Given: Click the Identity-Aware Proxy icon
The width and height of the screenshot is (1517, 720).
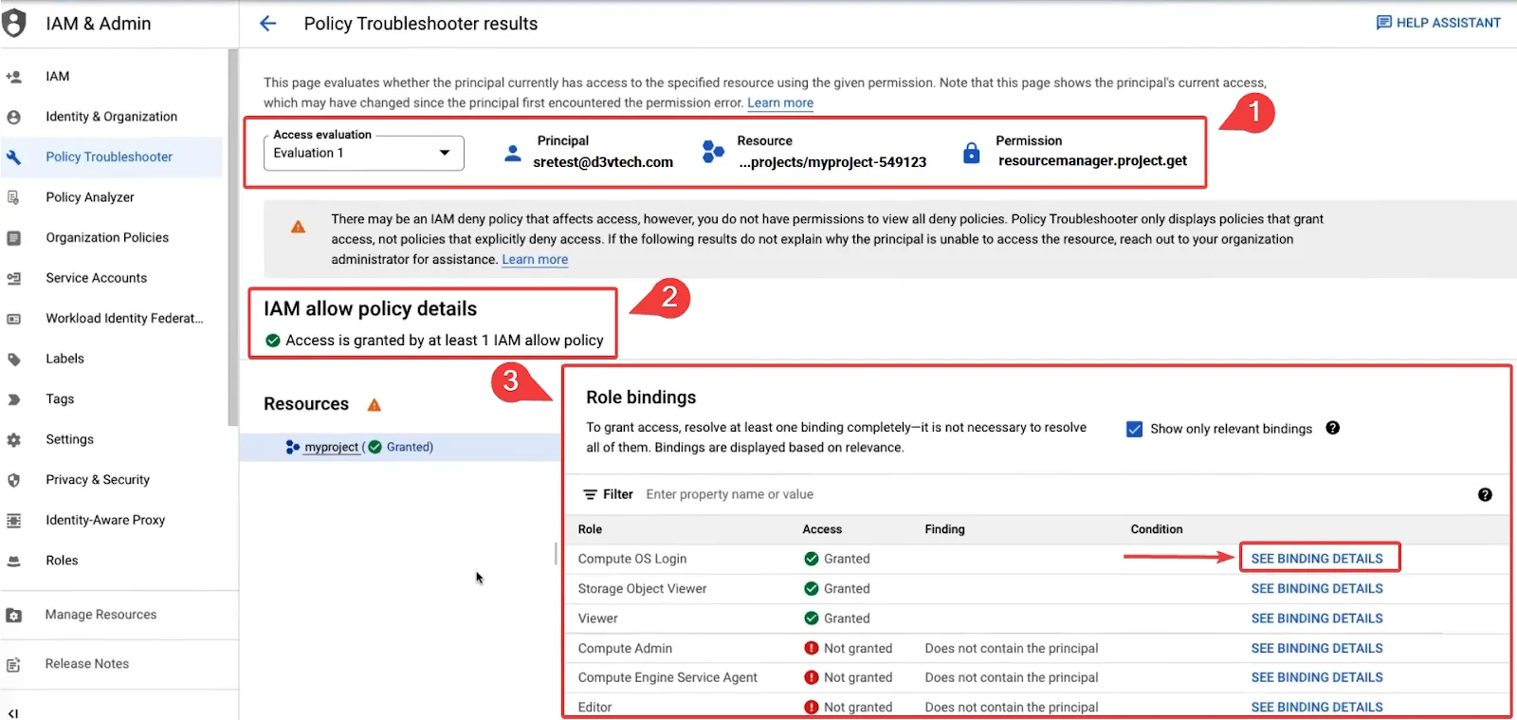Looking at the screenshot, I should click(x=13, y=520).
